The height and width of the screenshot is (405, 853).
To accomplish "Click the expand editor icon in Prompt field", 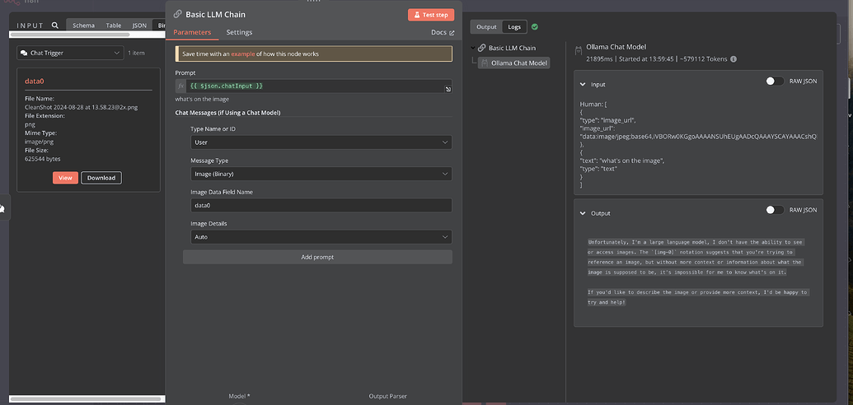I will coord(448,89).
